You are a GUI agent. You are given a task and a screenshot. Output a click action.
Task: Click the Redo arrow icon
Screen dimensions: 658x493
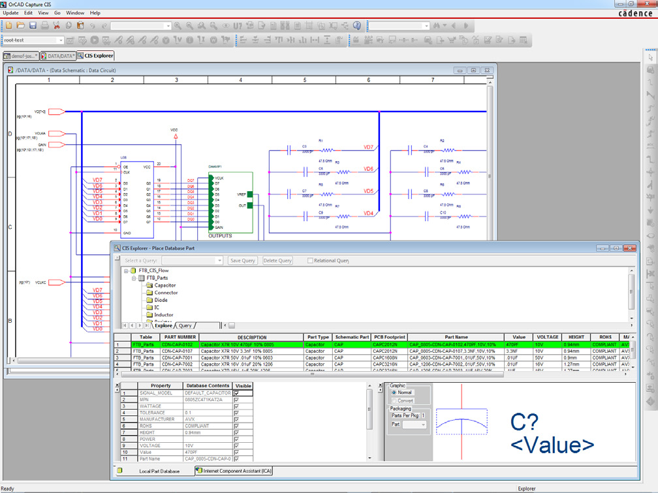104,25
